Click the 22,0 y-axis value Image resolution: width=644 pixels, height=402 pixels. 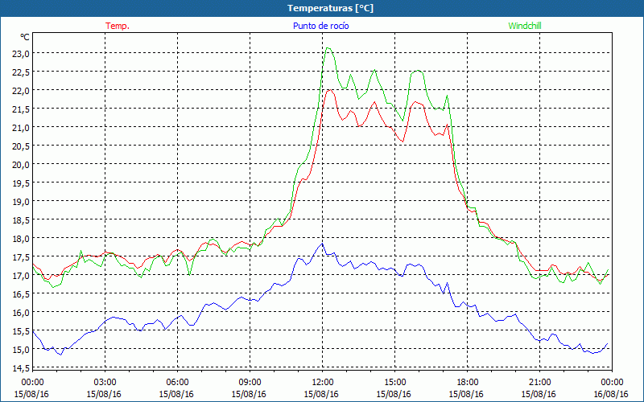21,90
